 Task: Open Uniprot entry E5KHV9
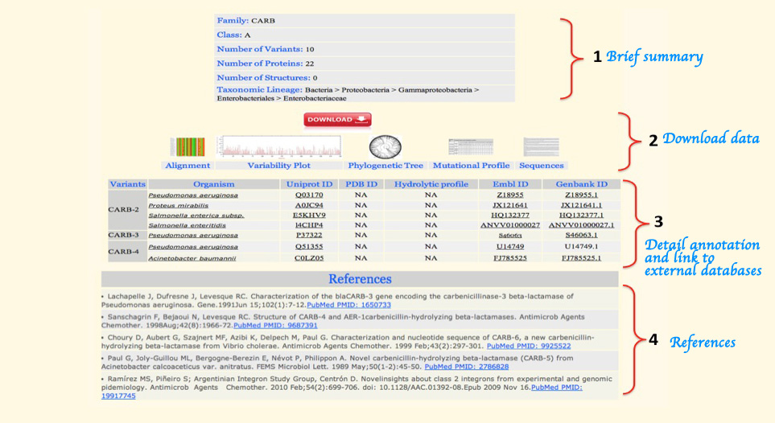click(x=309, y=216)
